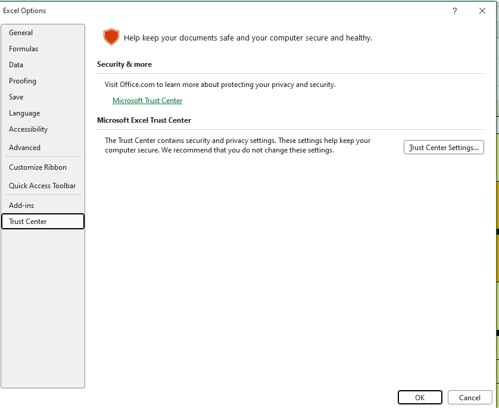Open the Save options section
The image size is (499, 408).
point(16,97)
